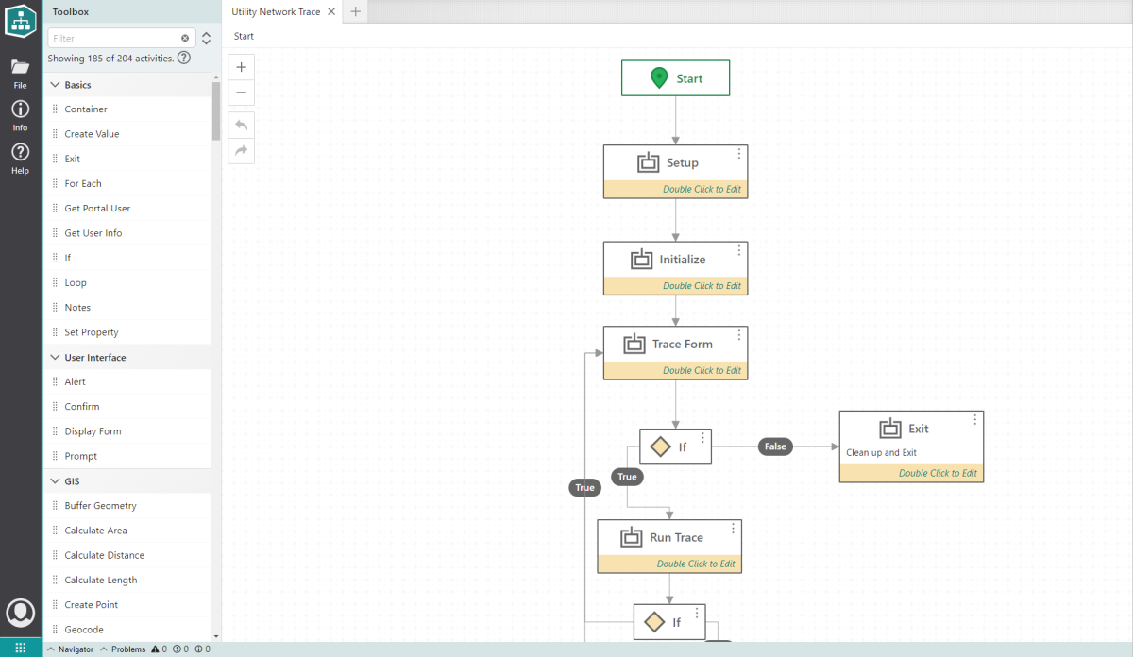Clear the toolbox filter text
The height and width of the screenshot is (657, 1133).
pos(185,39)
